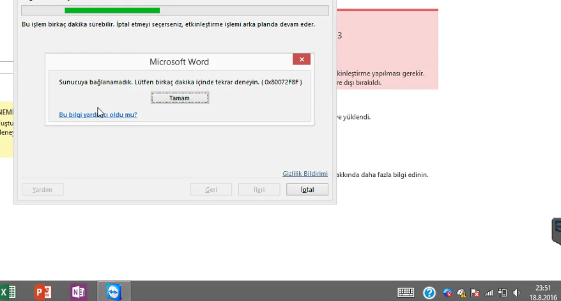Image resolution: width=561 pixels, height=301 pixels.
Task: Click the Tamam button in the error dialog
Action: pos(180,98)
